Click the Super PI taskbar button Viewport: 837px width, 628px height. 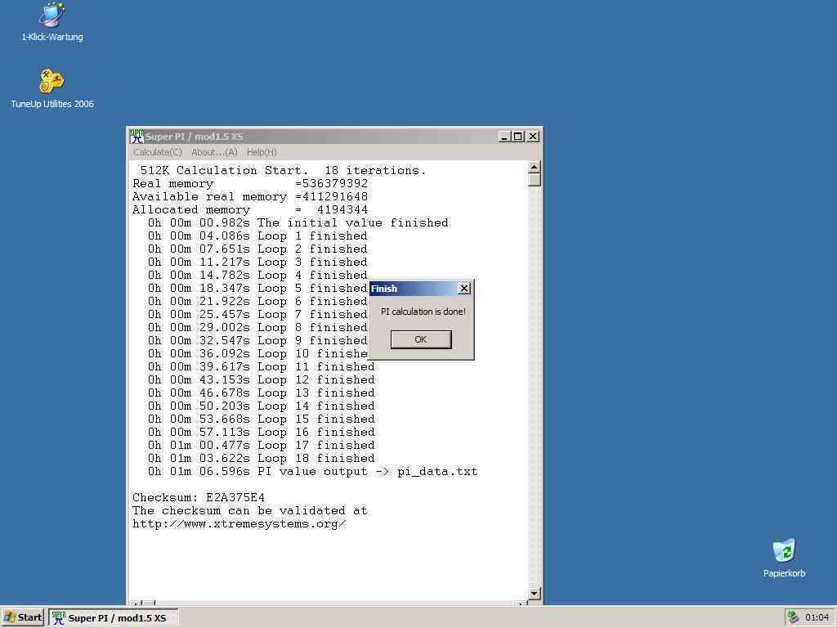(113, 618)
